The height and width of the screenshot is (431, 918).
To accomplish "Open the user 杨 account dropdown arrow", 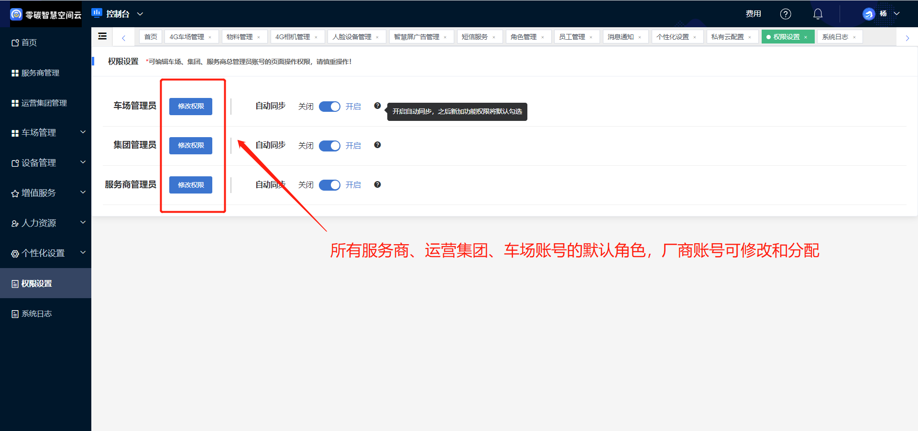I will (897, 14).
